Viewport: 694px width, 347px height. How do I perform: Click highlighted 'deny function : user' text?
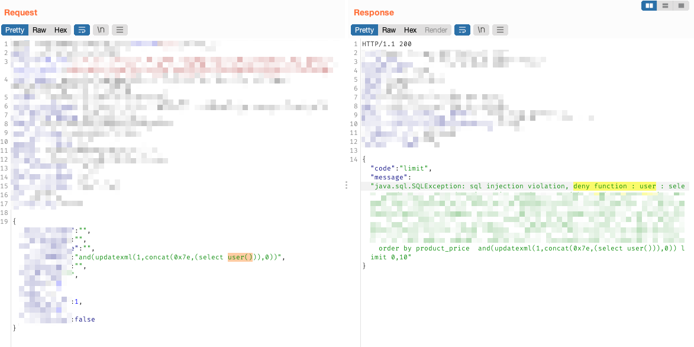(x=614, y=186)
